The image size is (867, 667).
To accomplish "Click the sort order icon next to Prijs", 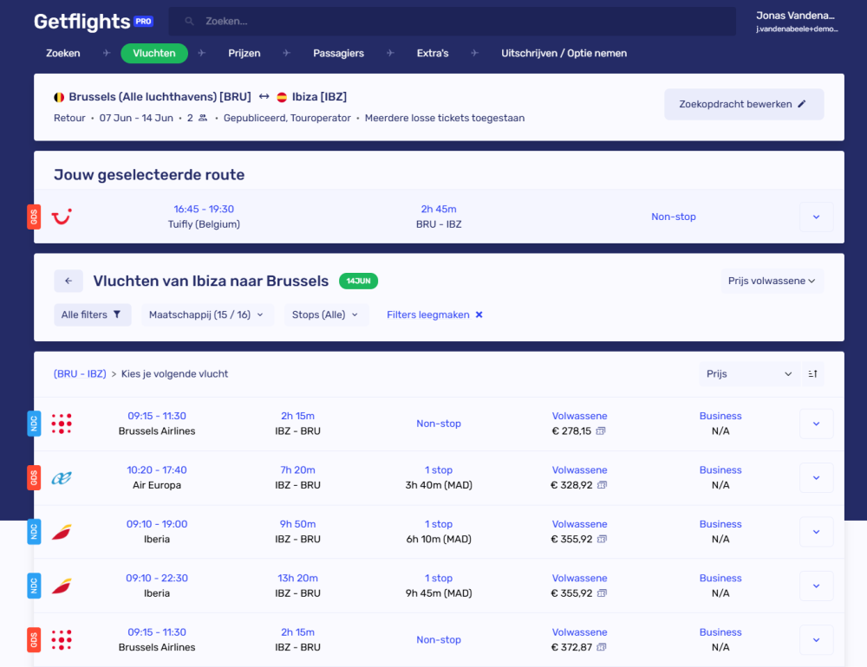I will point(812,373).
